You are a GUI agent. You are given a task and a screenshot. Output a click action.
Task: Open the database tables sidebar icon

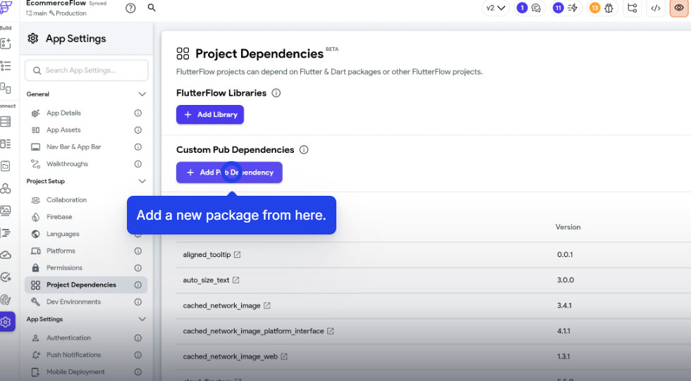pyautogui.click(x=6, y=121)
